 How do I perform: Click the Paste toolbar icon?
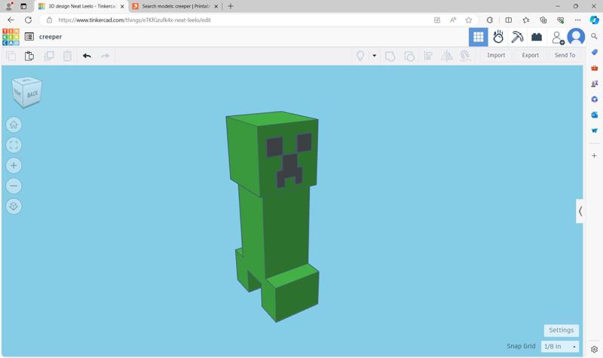[x=29, y=56]
